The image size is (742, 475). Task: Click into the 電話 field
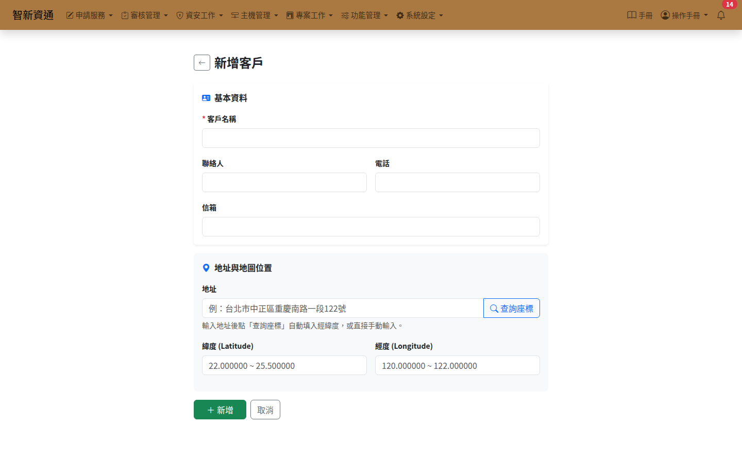pyautogui.click(x=458, y=182)
